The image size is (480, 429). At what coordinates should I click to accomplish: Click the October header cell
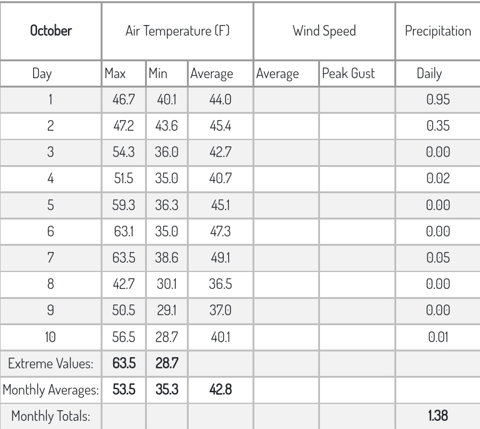(x=51, y=31)
